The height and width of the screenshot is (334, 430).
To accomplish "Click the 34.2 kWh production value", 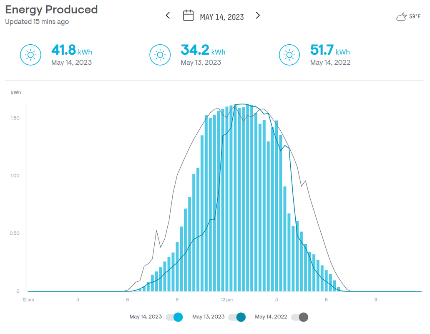I will 203,50.
